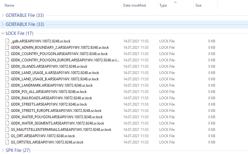Select file GDDK_ADMIN_BOUNDARY_2.ARSEAP01WV.10072.9248.sr.lock
248x154 pixels.
pos(60,48)
